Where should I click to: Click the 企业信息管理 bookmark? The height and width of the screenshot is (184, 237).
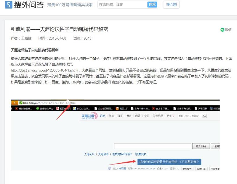104,108
